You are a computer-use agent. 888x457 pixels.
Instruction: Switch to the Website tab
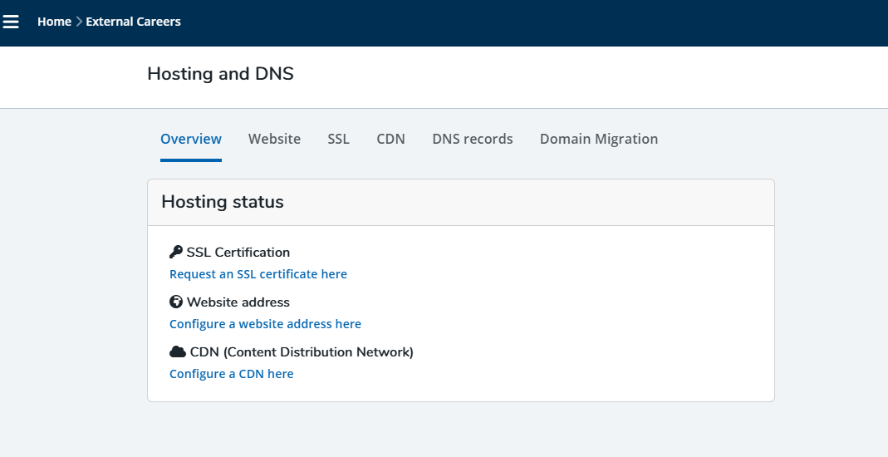[274, 139]
